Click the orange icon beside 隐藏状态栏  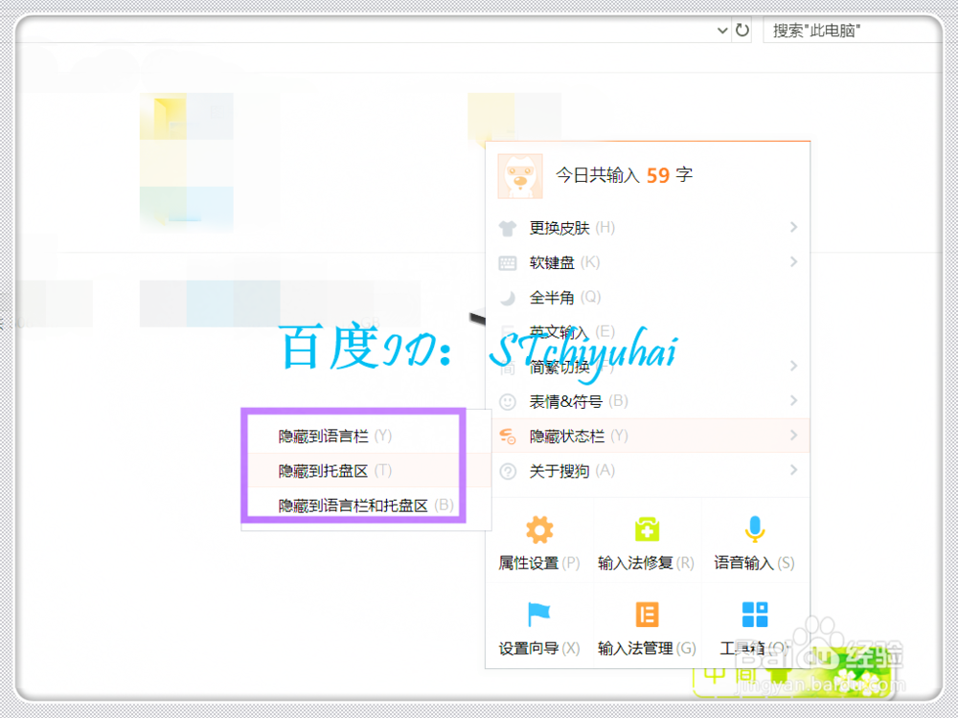coord(508,436)
